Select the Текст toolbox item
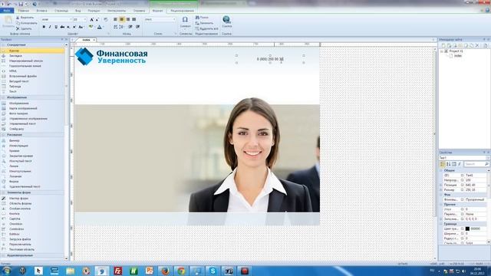This screenshot has width=491, height=276. click(x=13, y=91)
